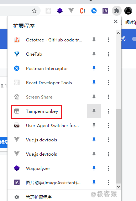Unpin the pinned Vue.js devtools entry
The image size is (136, 201).
coord(94,140)
